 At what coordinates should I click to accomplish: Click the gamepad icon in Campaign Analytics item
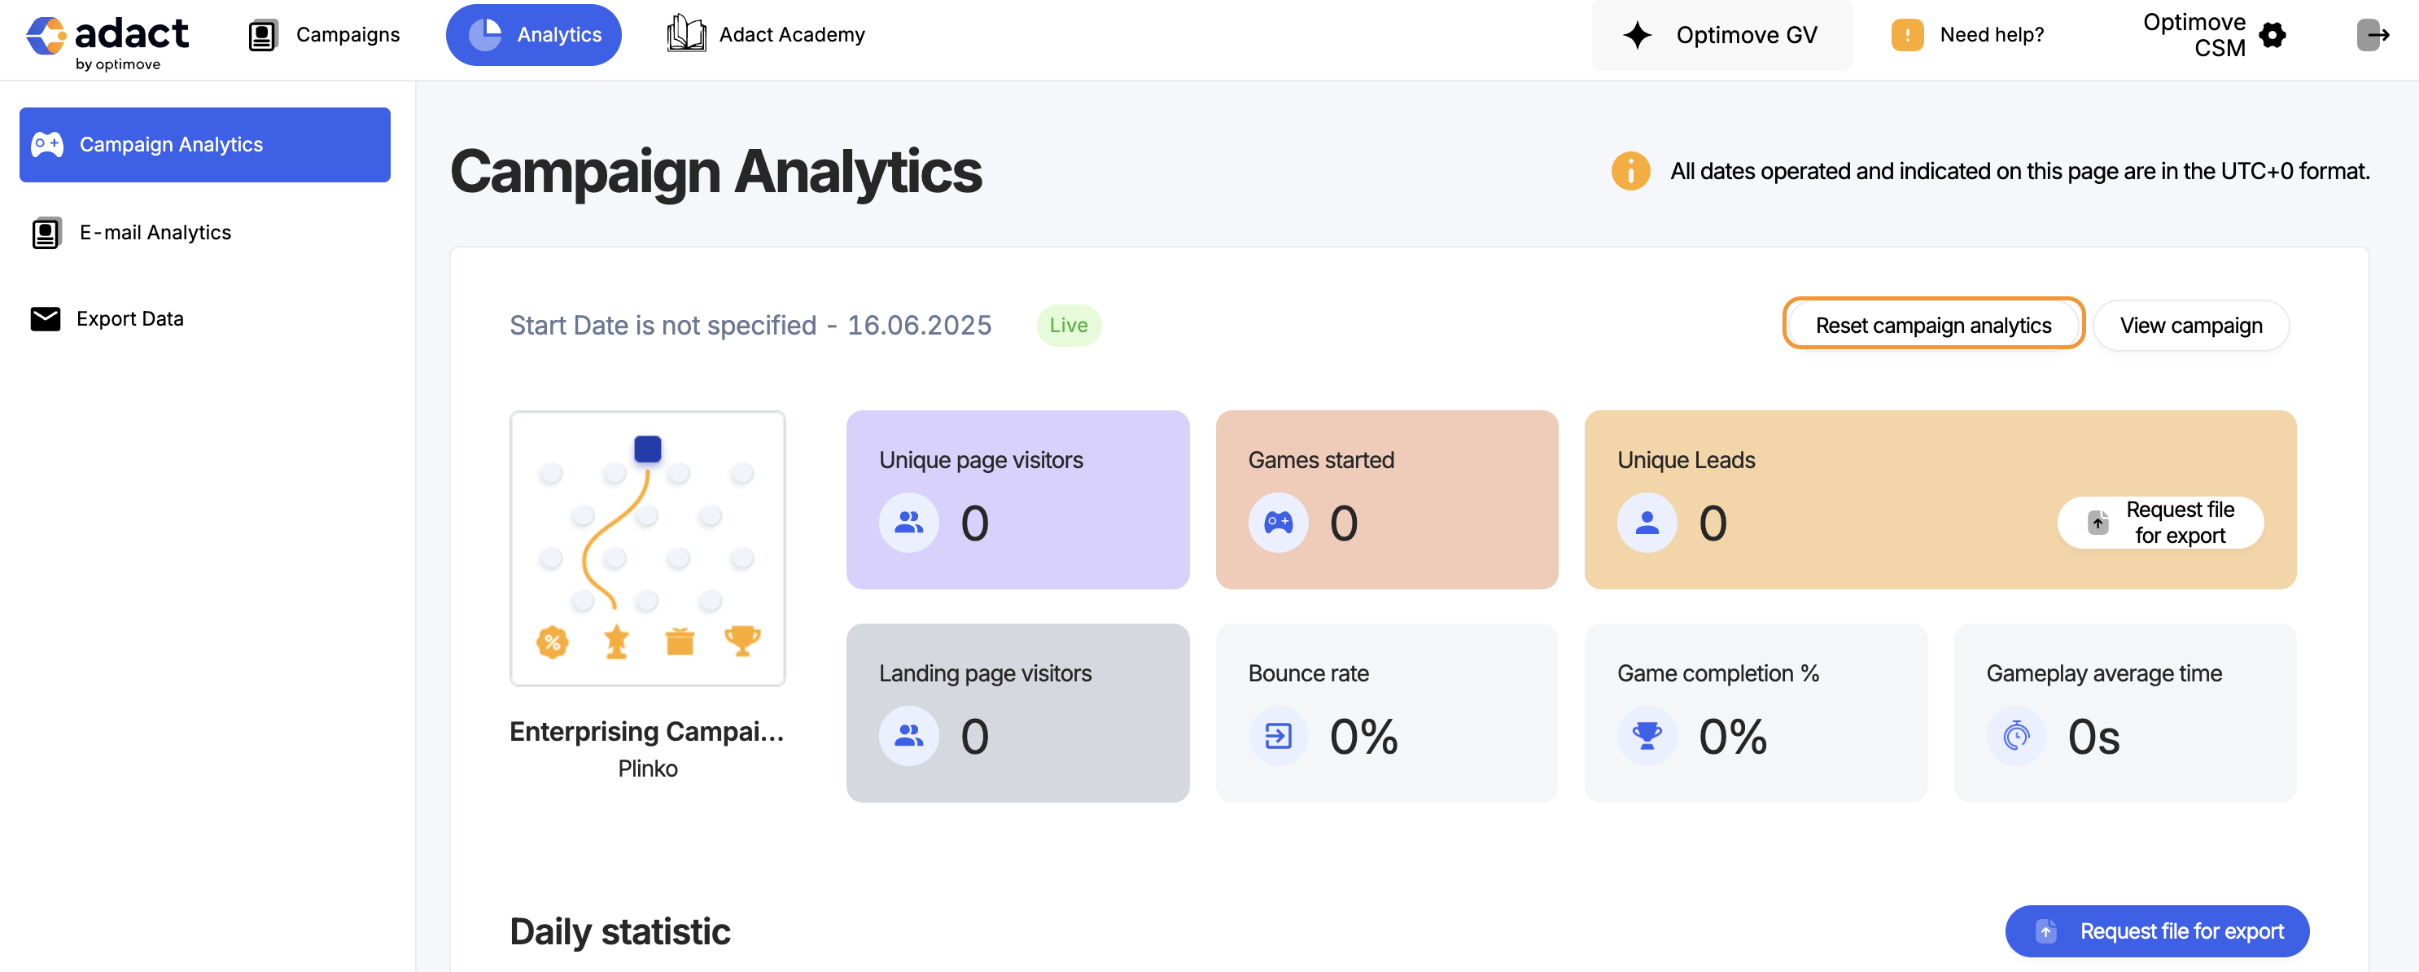pos(47,145)
